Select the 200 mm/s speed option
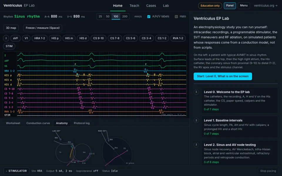The height and width of the screenshot is (176, 282). pyautogui.click(x=125, y=16)
